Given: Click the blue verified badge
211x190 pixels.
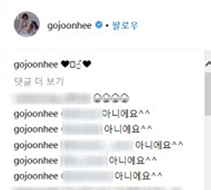Looking at the screenshot, I should point(99,25).
